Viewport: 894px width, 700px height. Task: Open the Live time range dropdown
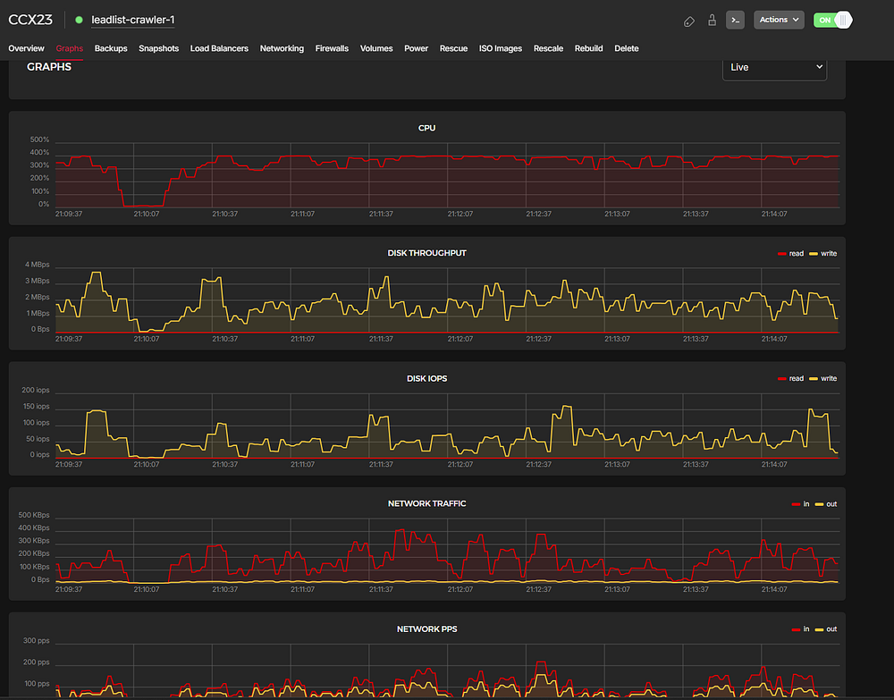(x=774, y=67)
